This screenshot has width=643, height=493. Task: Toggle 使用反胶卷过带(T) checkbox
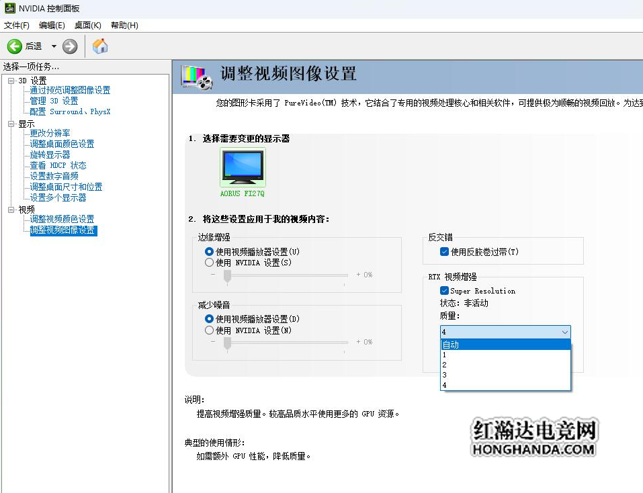pyautogui.click(x=444, y=252)
